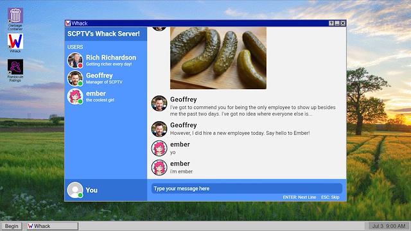Viewport: 411px width, 231px height.
Task: Click the message 'However, I did hire a new employee'
Action: point(240,133)
